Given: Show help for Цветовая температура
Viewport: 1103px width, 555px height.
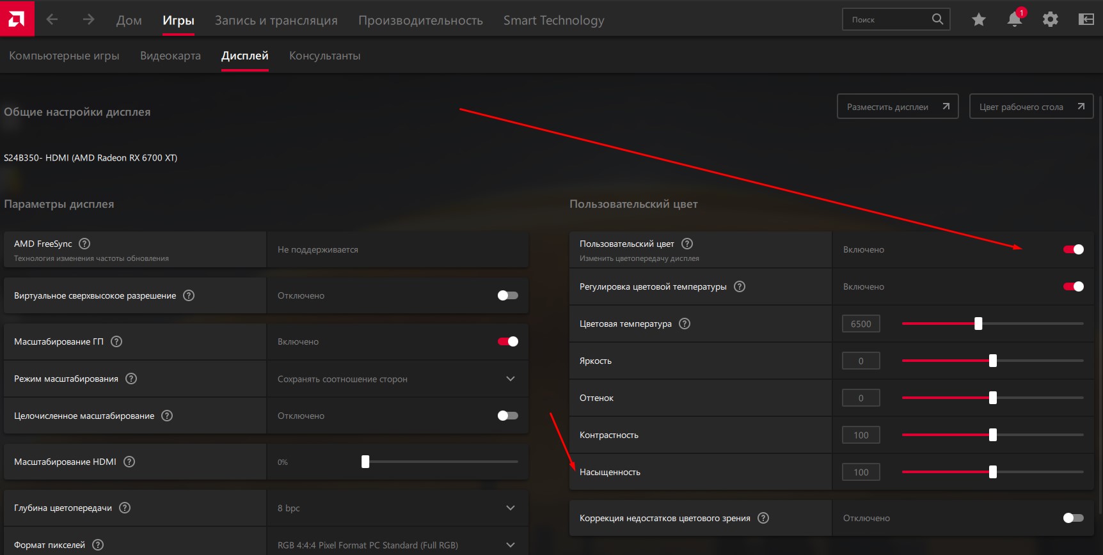Looking at the screenshot, I should point(685,324).
